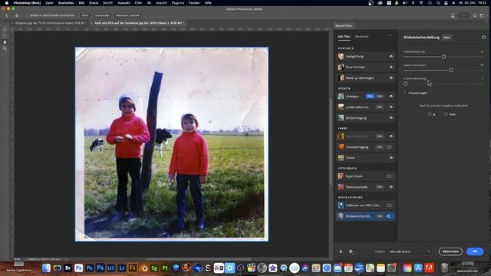Image resolution: width=491 pixels, height=276 pixels.
Task: Enable JPEG-Artefakte entfernen toggle
Action: tap(389, 205)
